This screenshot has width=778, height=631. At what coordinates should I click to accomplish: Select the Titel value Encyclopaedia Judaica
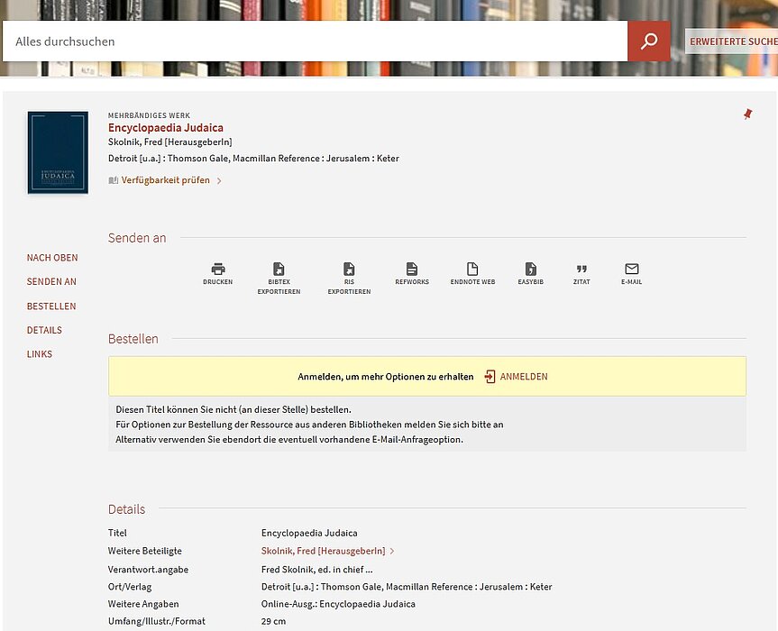pos(309,534)
